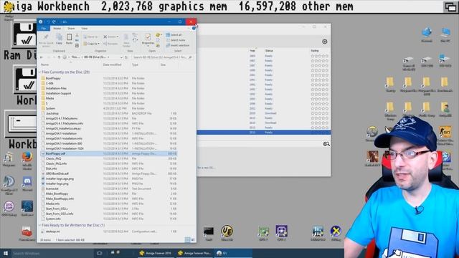Image resolution: width=459 pixels, height=258 pixels.
Task: Select the BootFloppy folder
Action: click(53, 78)
